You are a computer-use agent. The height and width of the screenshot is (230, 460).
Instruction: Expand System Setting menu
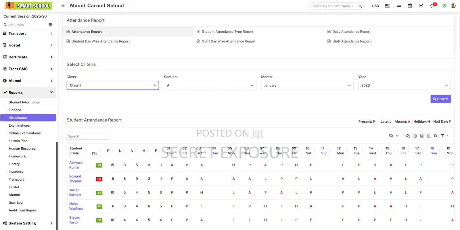28,223
